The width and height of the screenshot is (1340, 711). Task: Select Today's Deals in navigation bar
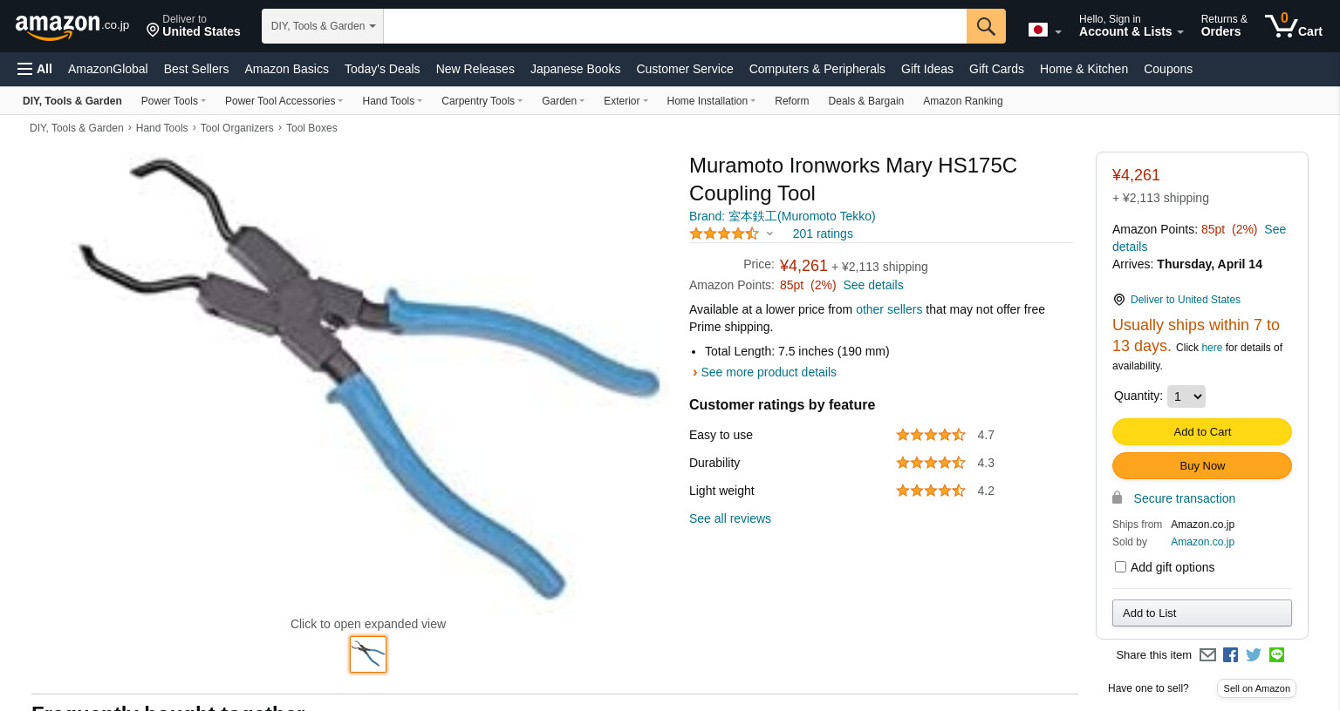382,69
